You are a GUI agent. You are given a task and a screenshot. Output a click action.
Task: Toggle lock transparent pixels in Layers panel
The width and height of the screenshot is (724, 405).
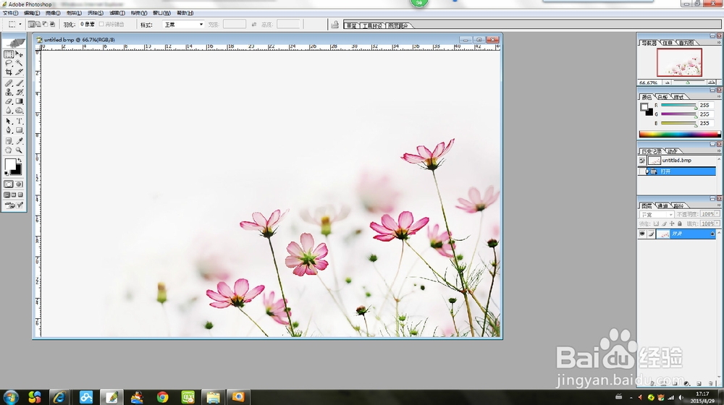point(656,223)
